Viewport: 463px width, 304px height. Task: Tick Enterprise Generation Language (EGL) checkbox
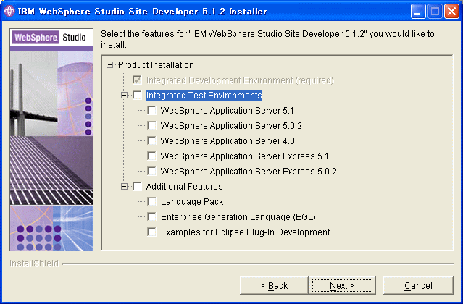click(151, 216)
